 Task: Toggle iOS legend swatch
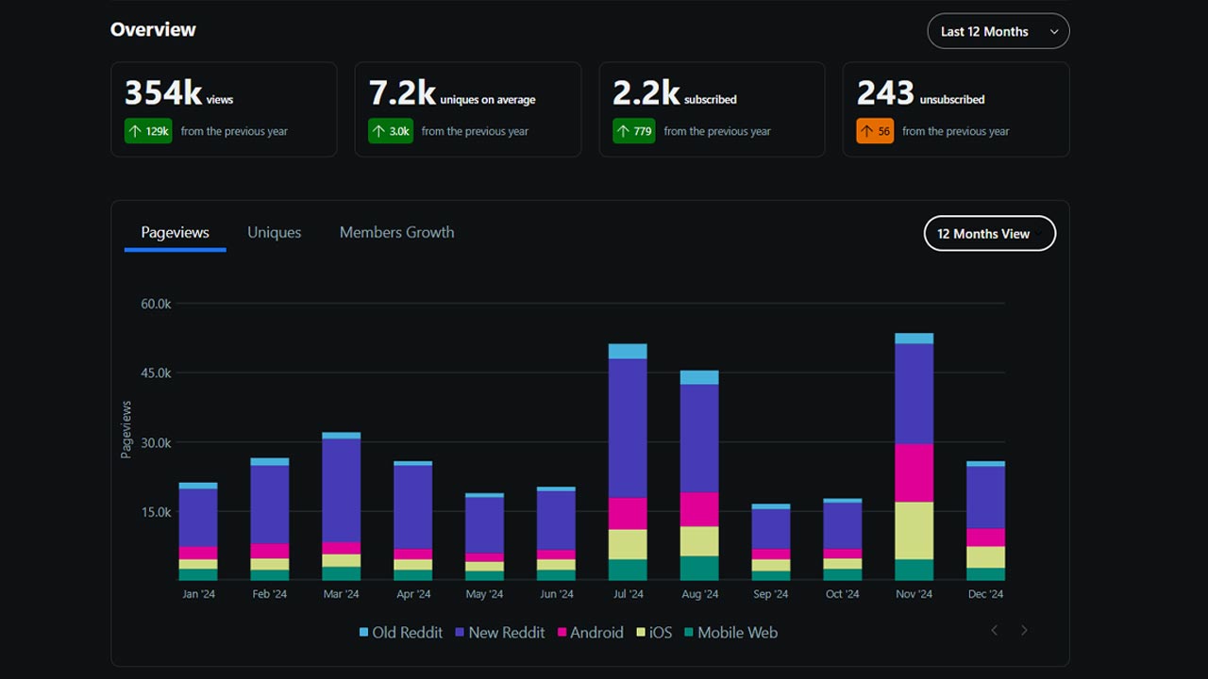click(641, 633)
